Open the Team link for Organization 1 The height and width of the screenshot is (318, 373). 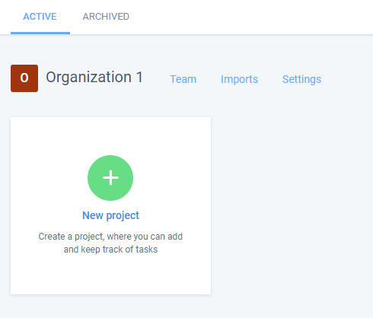(183, 79)
